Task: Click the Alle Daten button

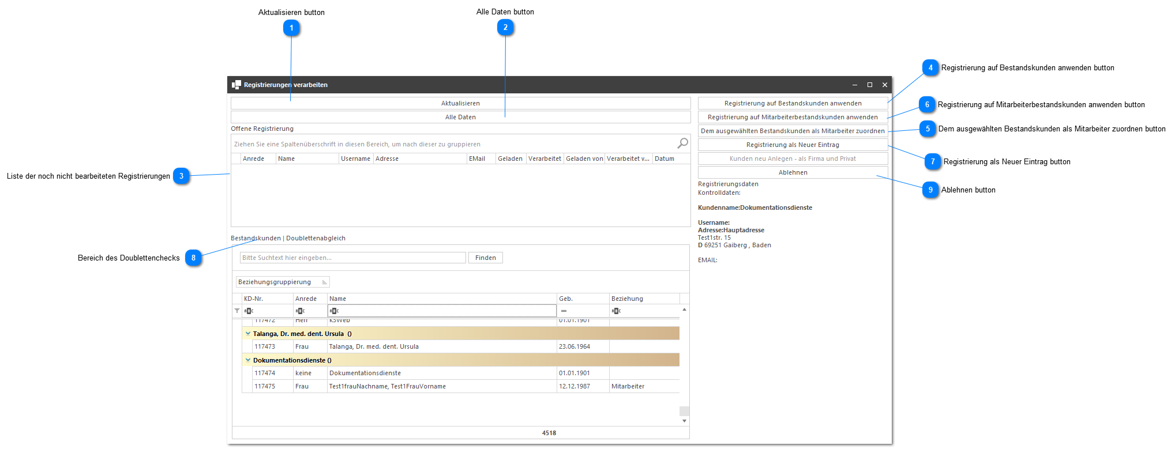Action: (x=460, y=117)
